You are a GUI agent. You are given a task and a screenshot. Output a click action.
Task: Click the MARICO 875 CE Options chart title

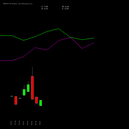point(18,4)
